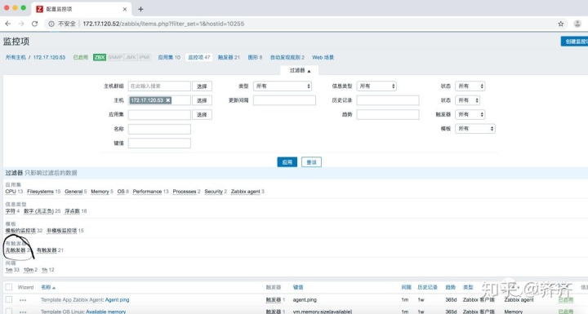Open the 触发器 filter dropdown

pyautogui.click(x=470, y=114)
